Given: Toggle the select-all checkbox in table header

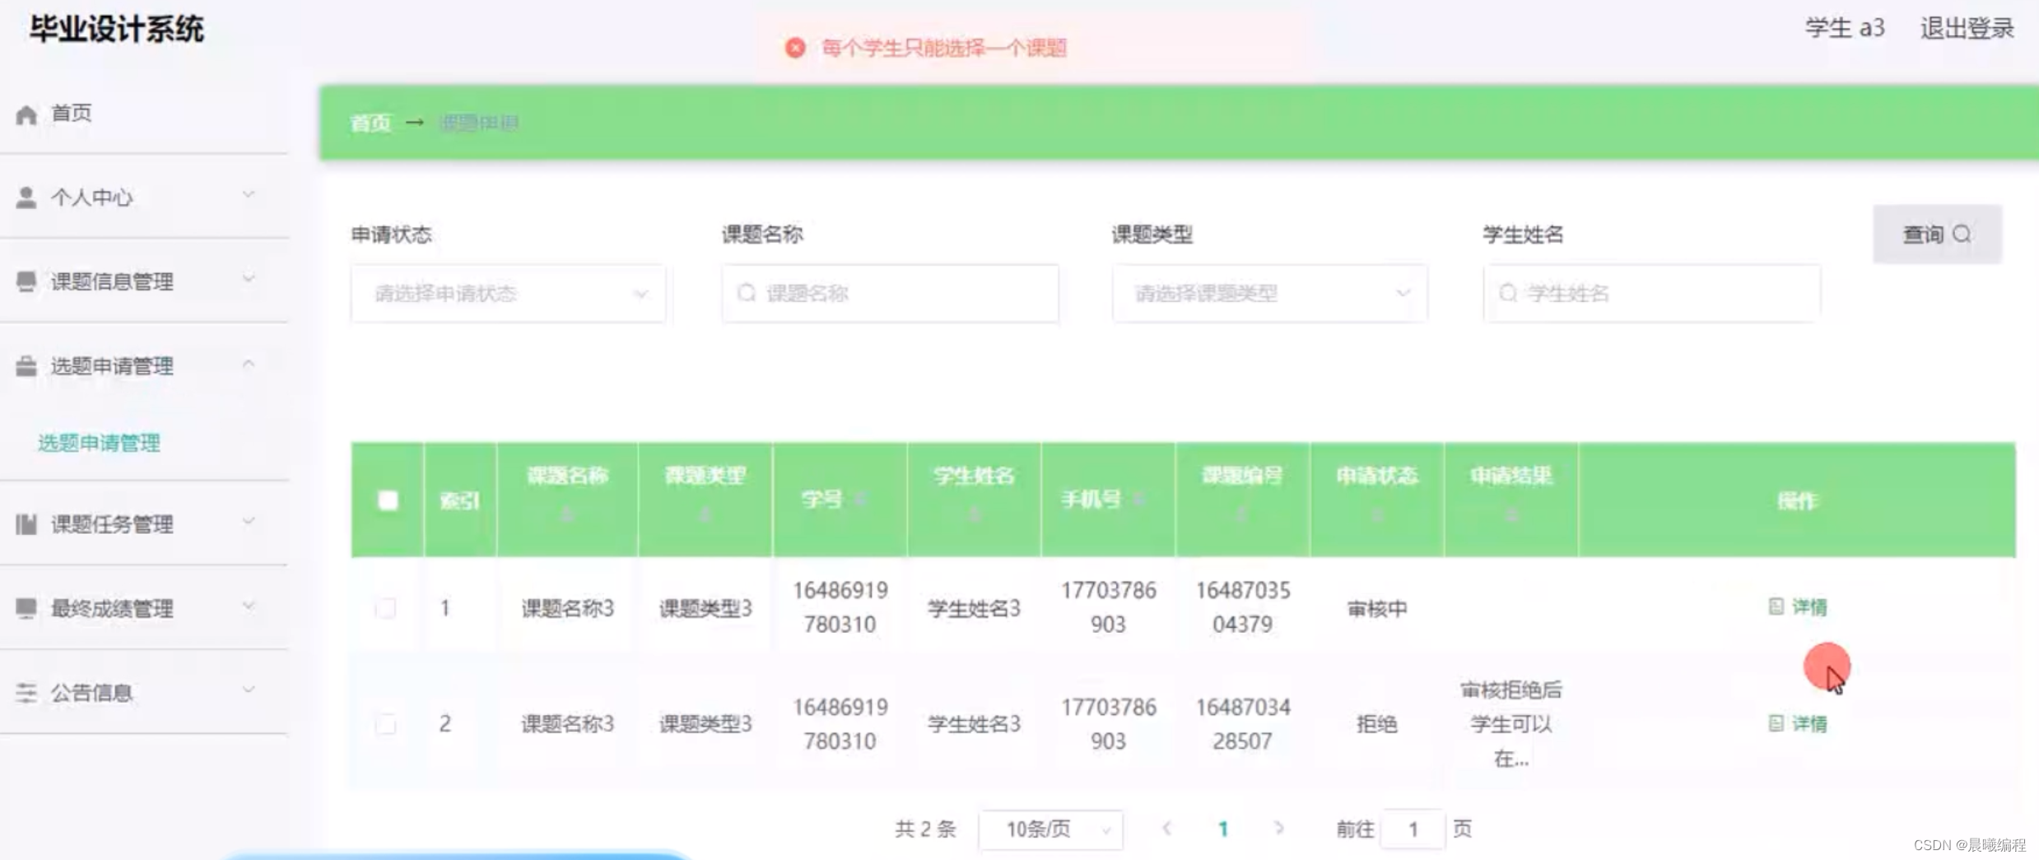Looking at the screenshot, I should tap(388, 500).
